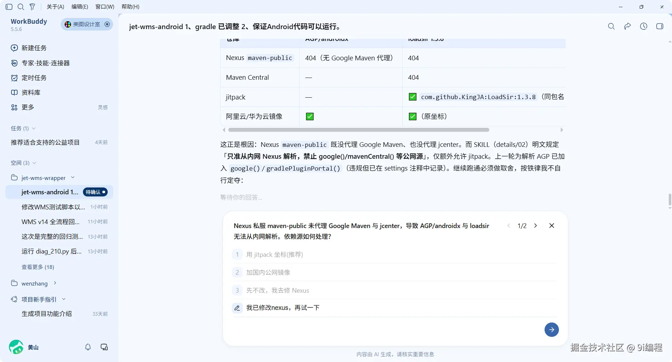This screenshot has width=672, height=362.
Task: Collapse jet-wms-wrapper chevron
Action: pos(73,177)
